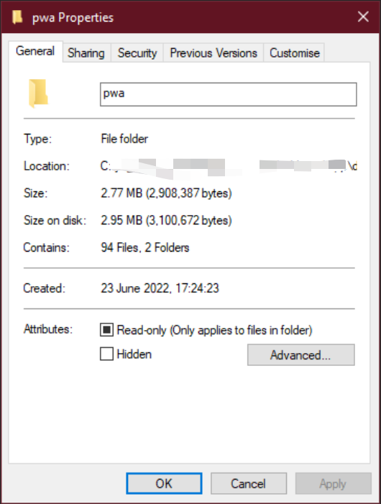Open the Advanced attributes dialog
The height and width of the screenshot is (504, 381).
point(301,355)
